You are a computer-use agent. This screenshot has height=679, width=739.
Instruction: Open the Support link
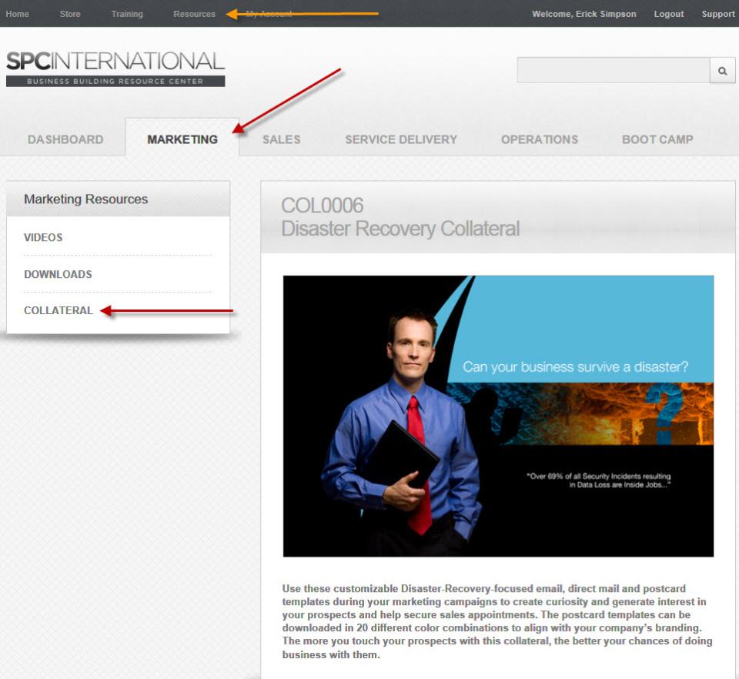(717, 14)
